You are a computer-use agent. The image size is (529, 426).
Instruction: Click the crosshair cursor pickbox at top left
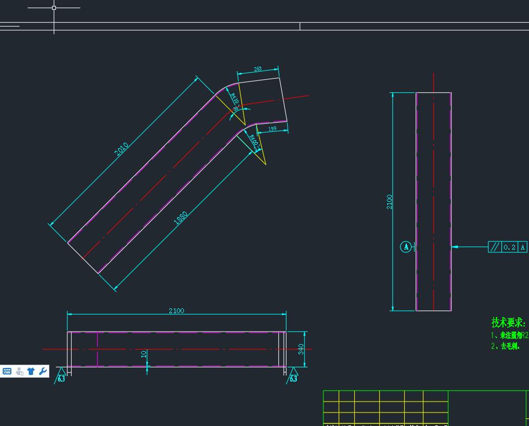pyautogui.click(x=54, y=8)
